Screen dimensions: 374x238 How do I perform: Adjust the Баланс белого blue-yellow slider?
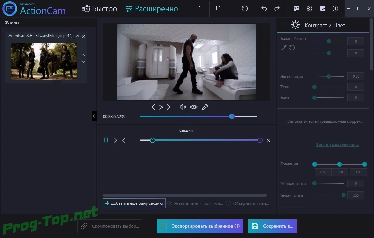[x=329, y=41]
